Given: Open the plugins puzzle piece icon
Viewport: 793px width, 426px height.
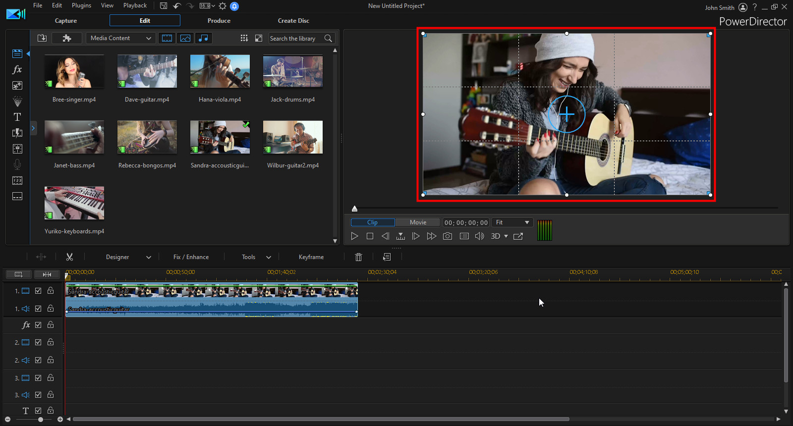Looking at the screenshot, I should (x=67, y=38).
